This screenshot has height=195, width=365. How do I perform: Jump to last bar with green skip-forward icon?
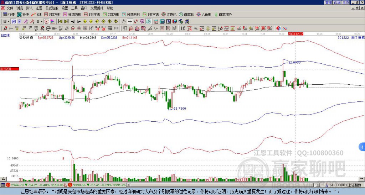(x=66, y=22)
